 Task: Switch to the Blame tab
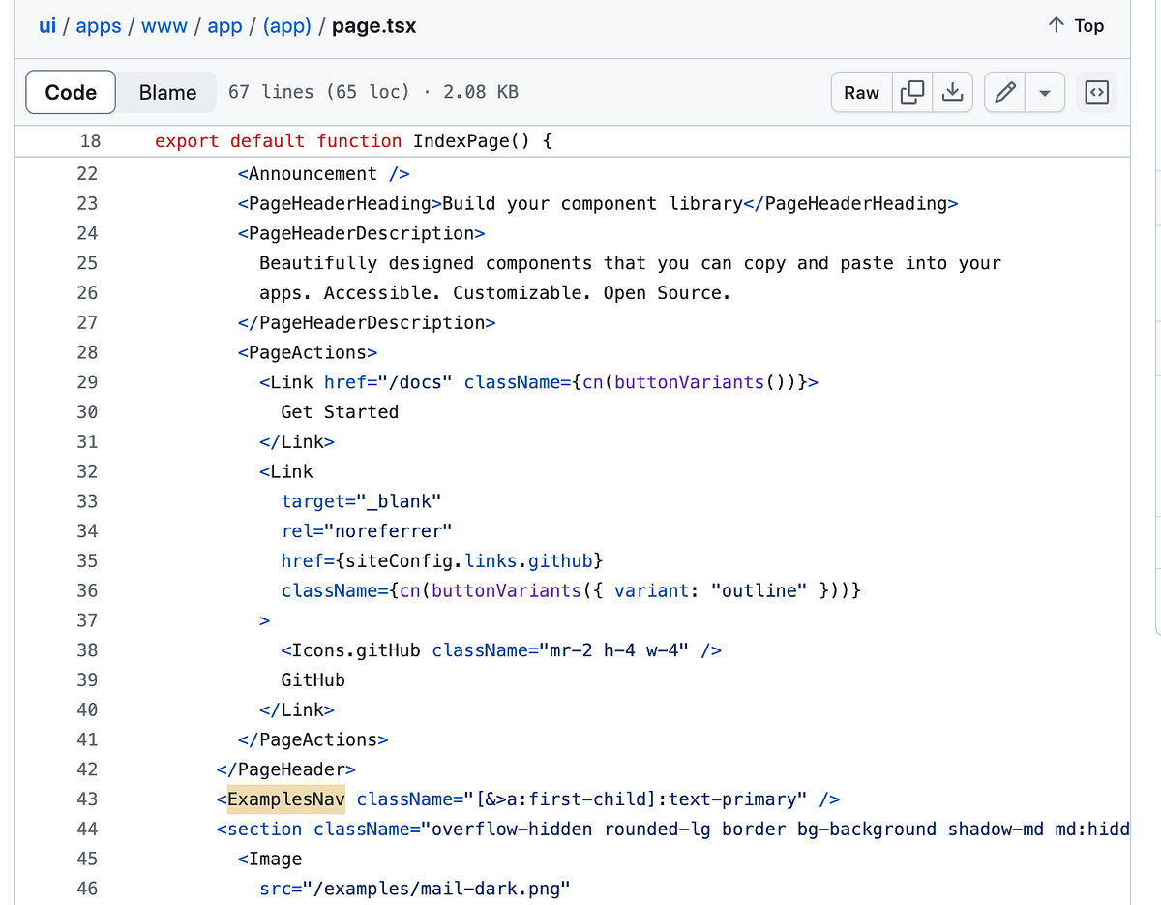point(166,92)
